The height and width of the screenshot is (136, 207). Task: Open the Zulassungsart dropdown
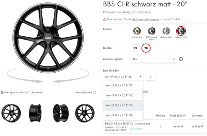pyautogui.click(x=153, y=59)
